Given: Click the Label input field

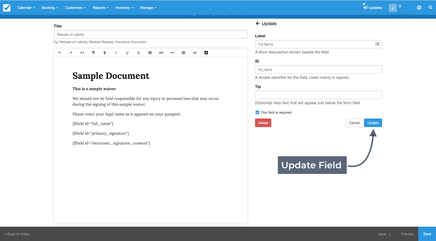Looking at the screenshot, I should point(318,44).
